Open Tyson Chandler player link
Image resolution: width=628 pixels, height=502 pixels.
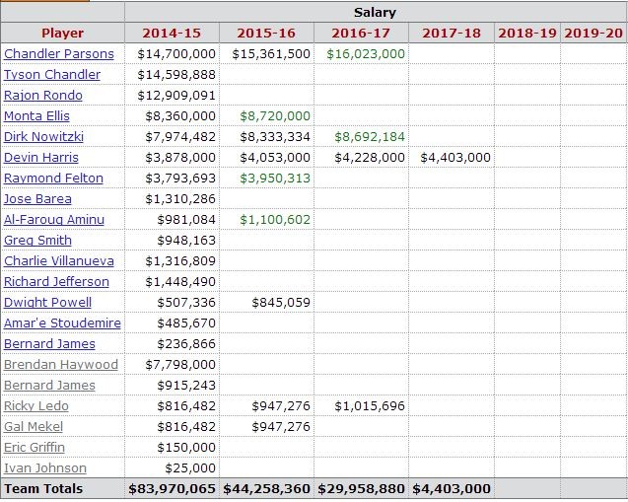click(x=52, y=75)
